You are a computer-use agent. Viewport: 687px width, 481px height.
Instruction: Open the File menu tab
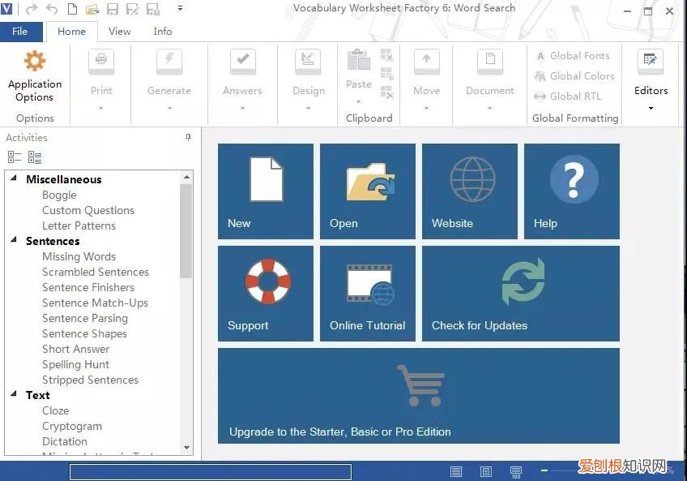(21, 32)
